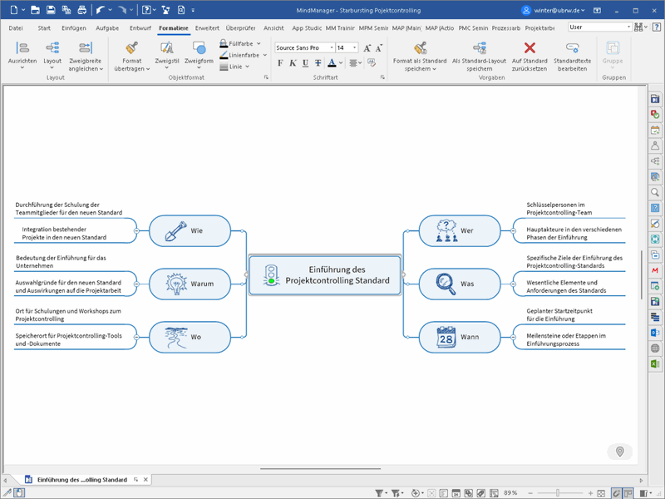The image size is (665, 499).
Task: Click the zoom out minus button
Action: (530, 493)
